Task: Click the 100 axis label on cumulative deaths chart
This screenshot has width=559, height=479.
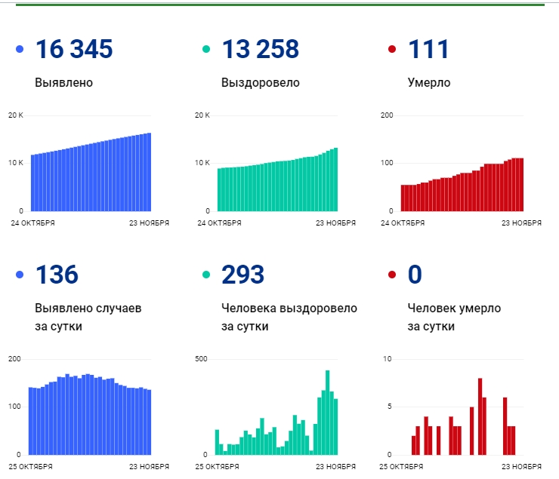Action: (387, 163)
